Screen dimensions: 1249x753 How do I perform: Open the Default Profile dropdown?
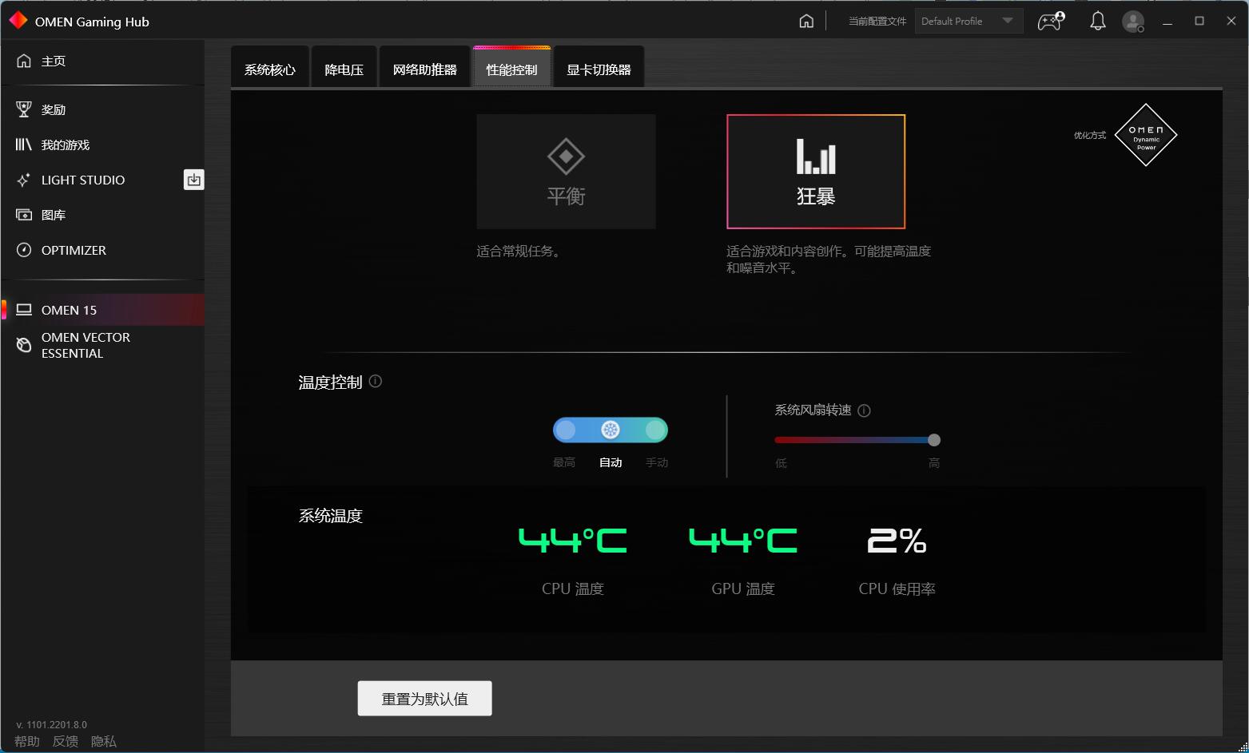[969, 22]
